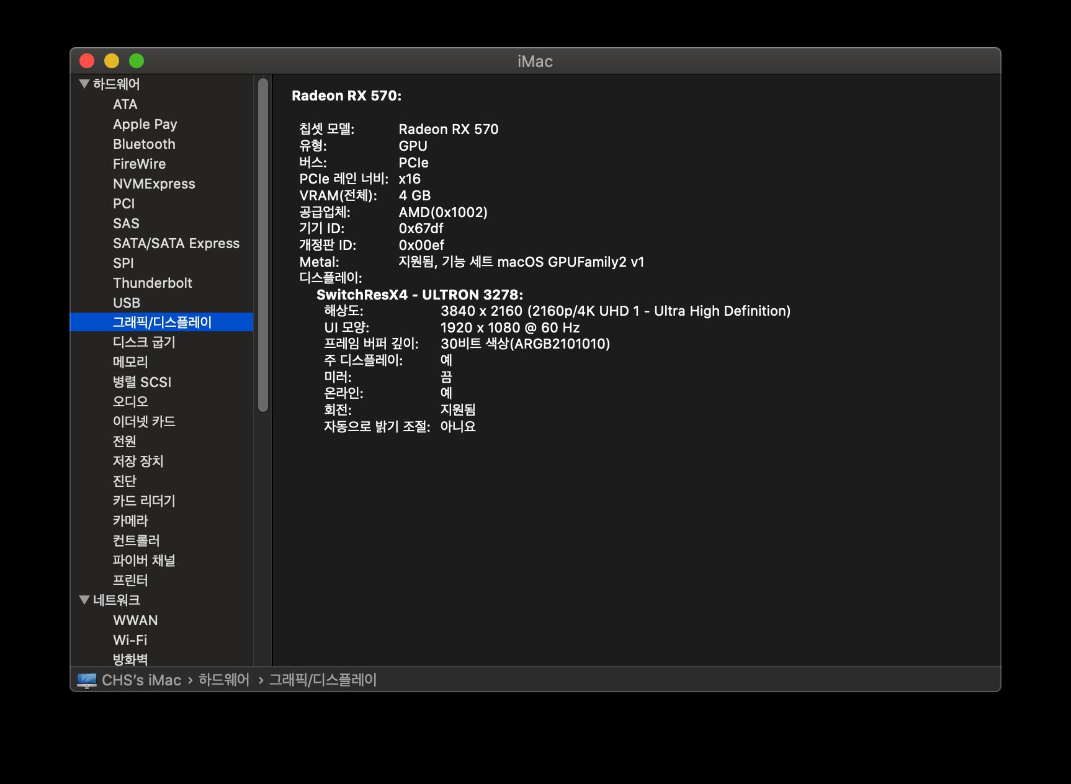Screen dimensions: 1071x784
Task: Select 그래픽/디스플레이 highlighted row
Action: [x=162, y=322]
